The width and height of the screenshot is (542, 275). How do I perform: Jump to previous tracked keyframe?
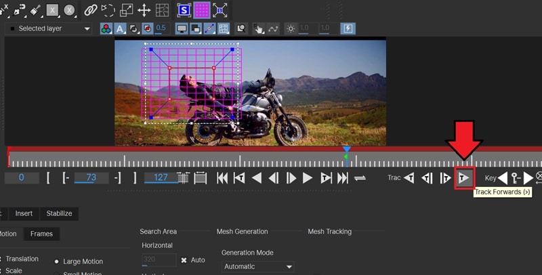[239, 178]
